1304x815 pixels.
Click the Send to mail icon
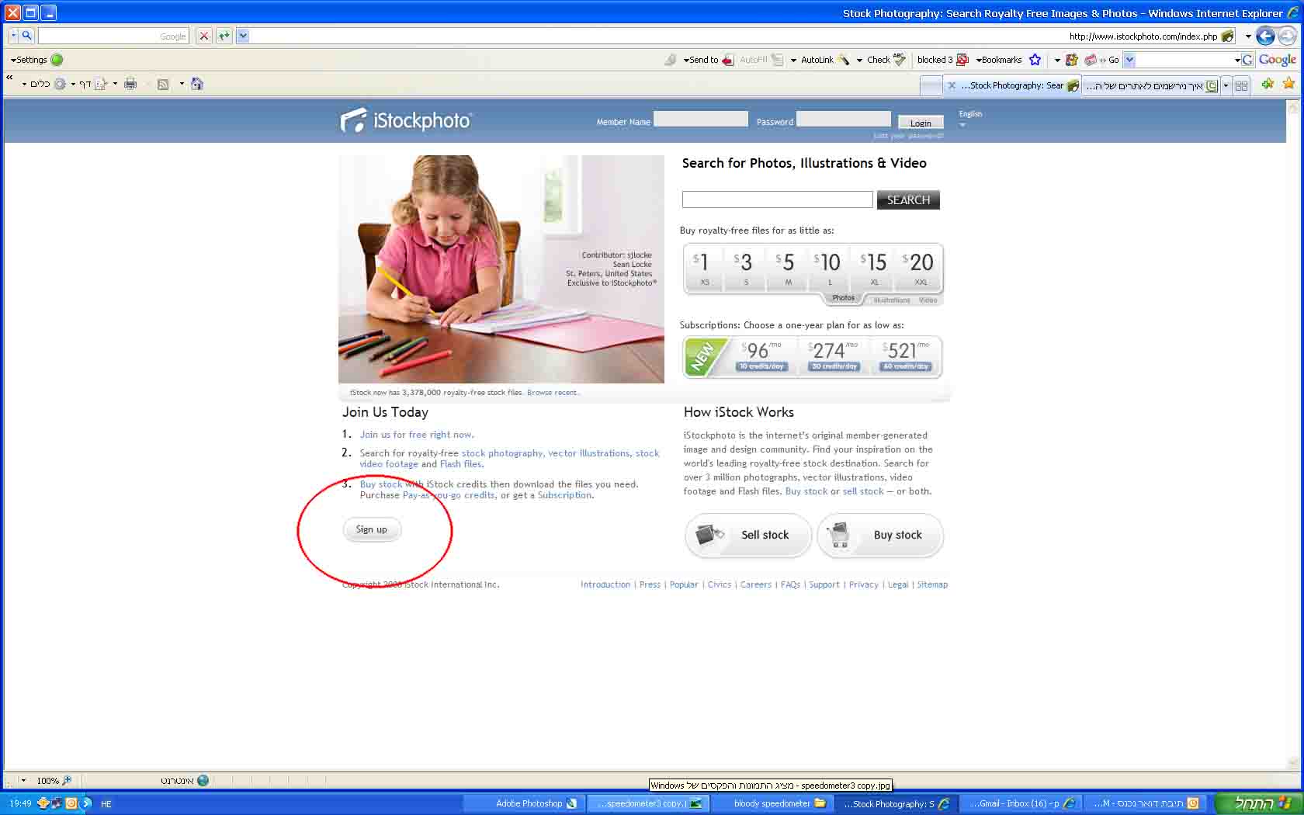pos(728,60)
